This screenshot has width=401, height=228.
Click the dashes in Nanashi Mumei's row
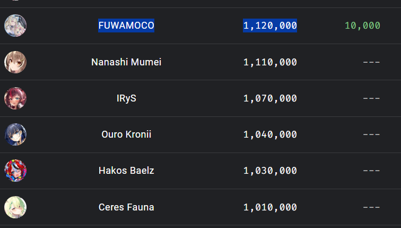tap(372, 62)
